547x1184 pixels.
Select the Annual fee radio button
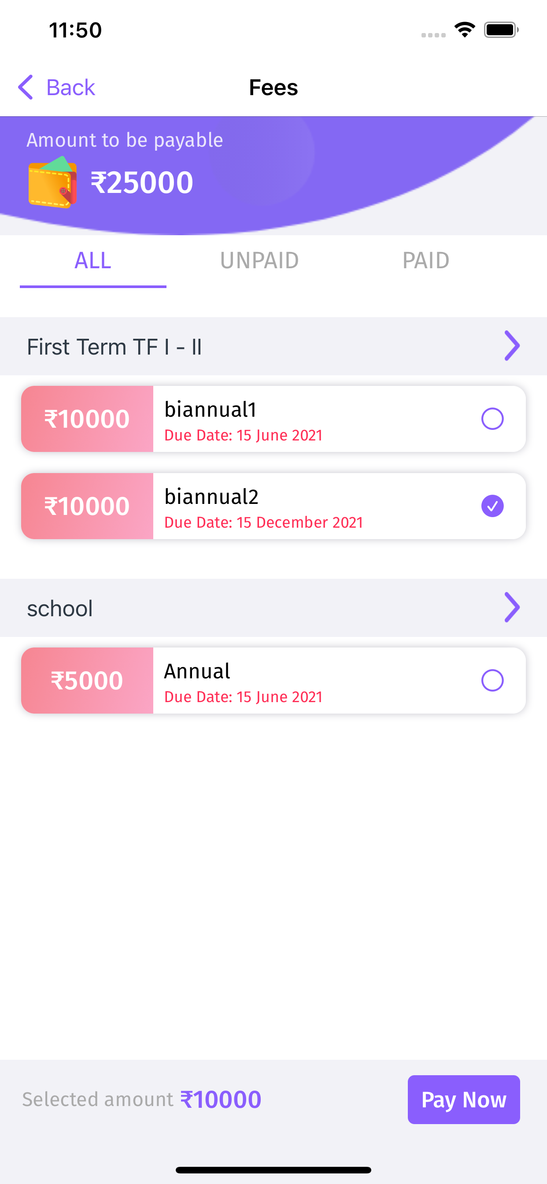[492, 680]
